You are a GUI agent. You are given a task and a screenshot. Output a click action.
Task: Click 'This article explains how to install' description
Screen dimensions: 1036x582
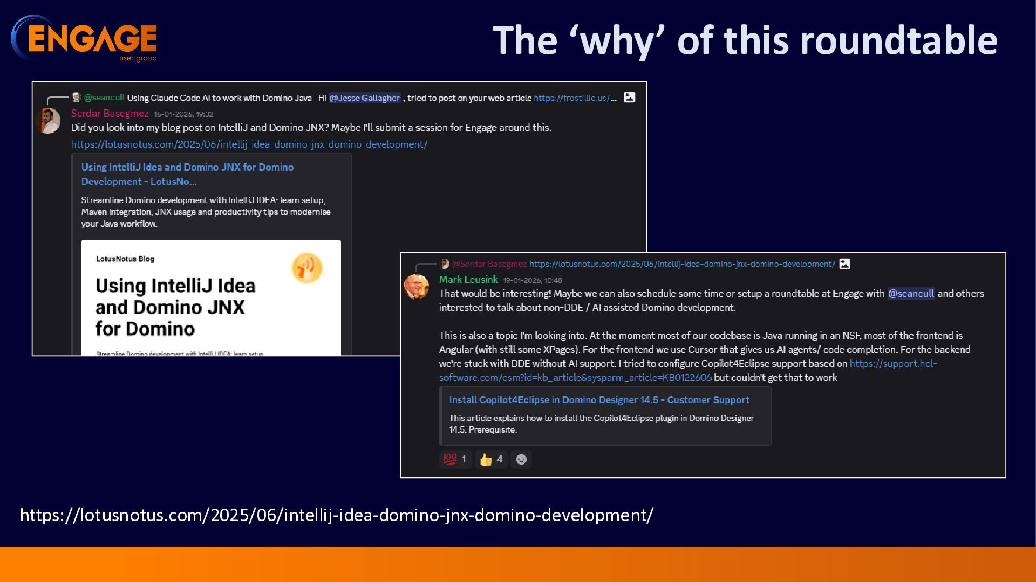click(x=602, y=424)
